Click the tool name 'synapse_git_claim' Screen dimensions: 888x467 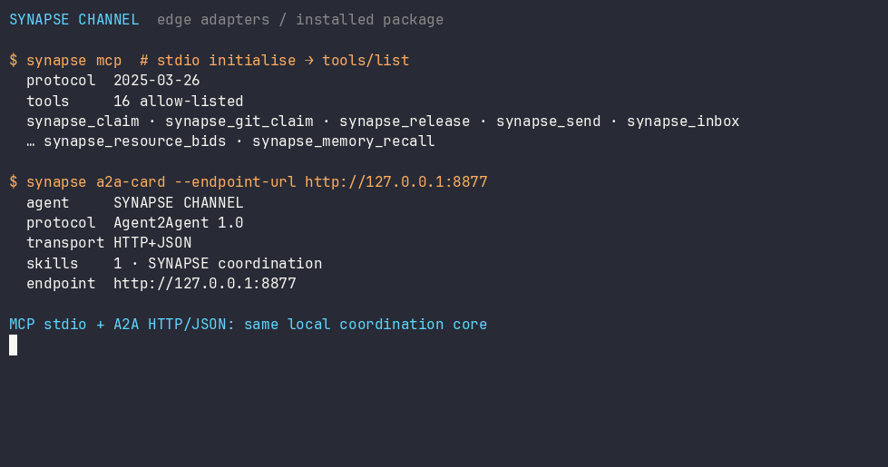239,122
